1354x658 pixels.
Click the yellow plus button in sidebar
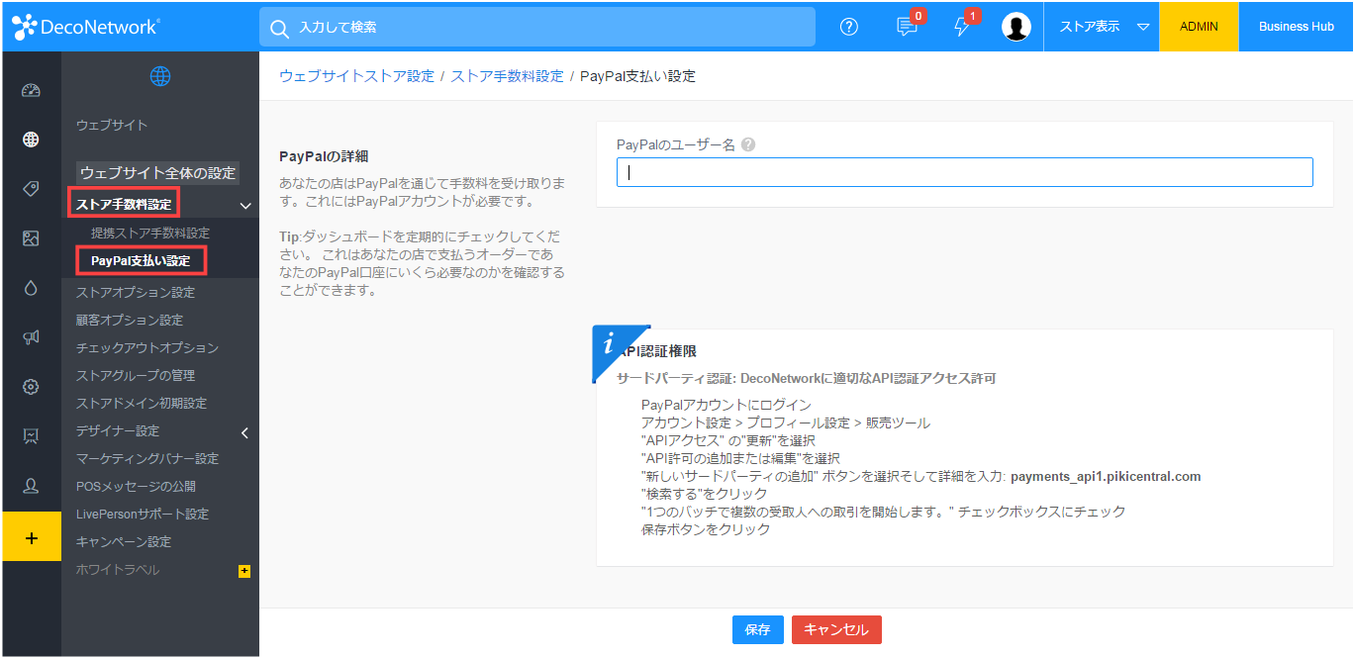tap(31, 537)
